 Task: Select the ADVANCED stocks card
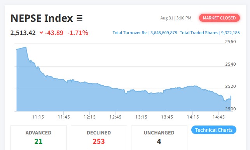(x=38, y=138)
